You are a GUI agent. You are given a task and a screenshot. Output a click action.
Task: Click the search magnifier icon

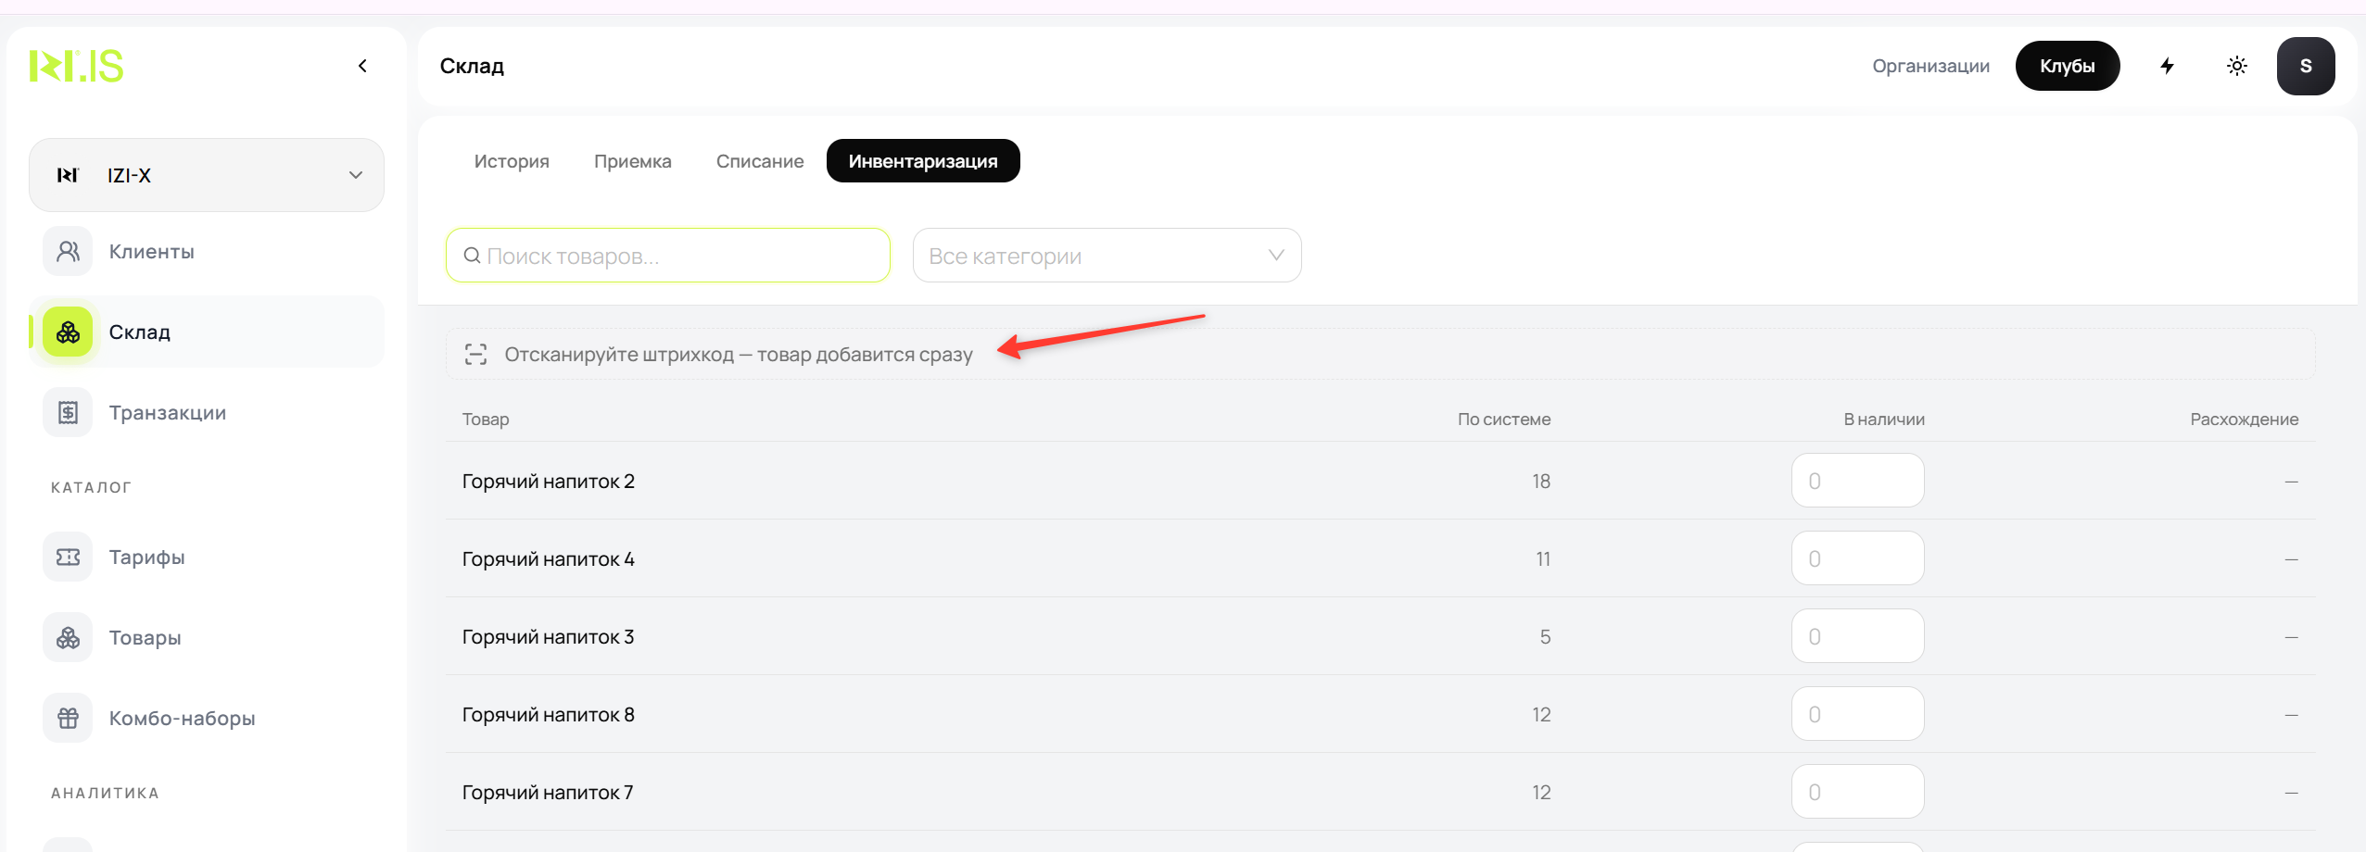(x=472, y=256)
